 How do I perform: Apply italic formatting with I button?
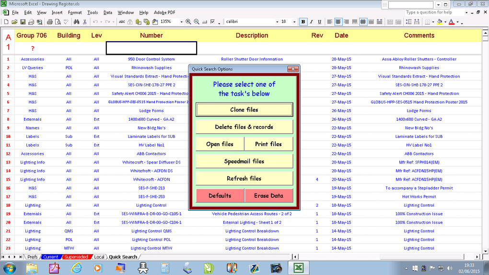[311, 22]
